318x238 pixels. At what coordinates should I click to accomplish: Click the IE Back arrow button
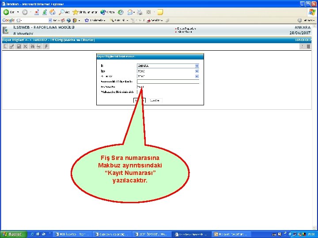point(6,12)
